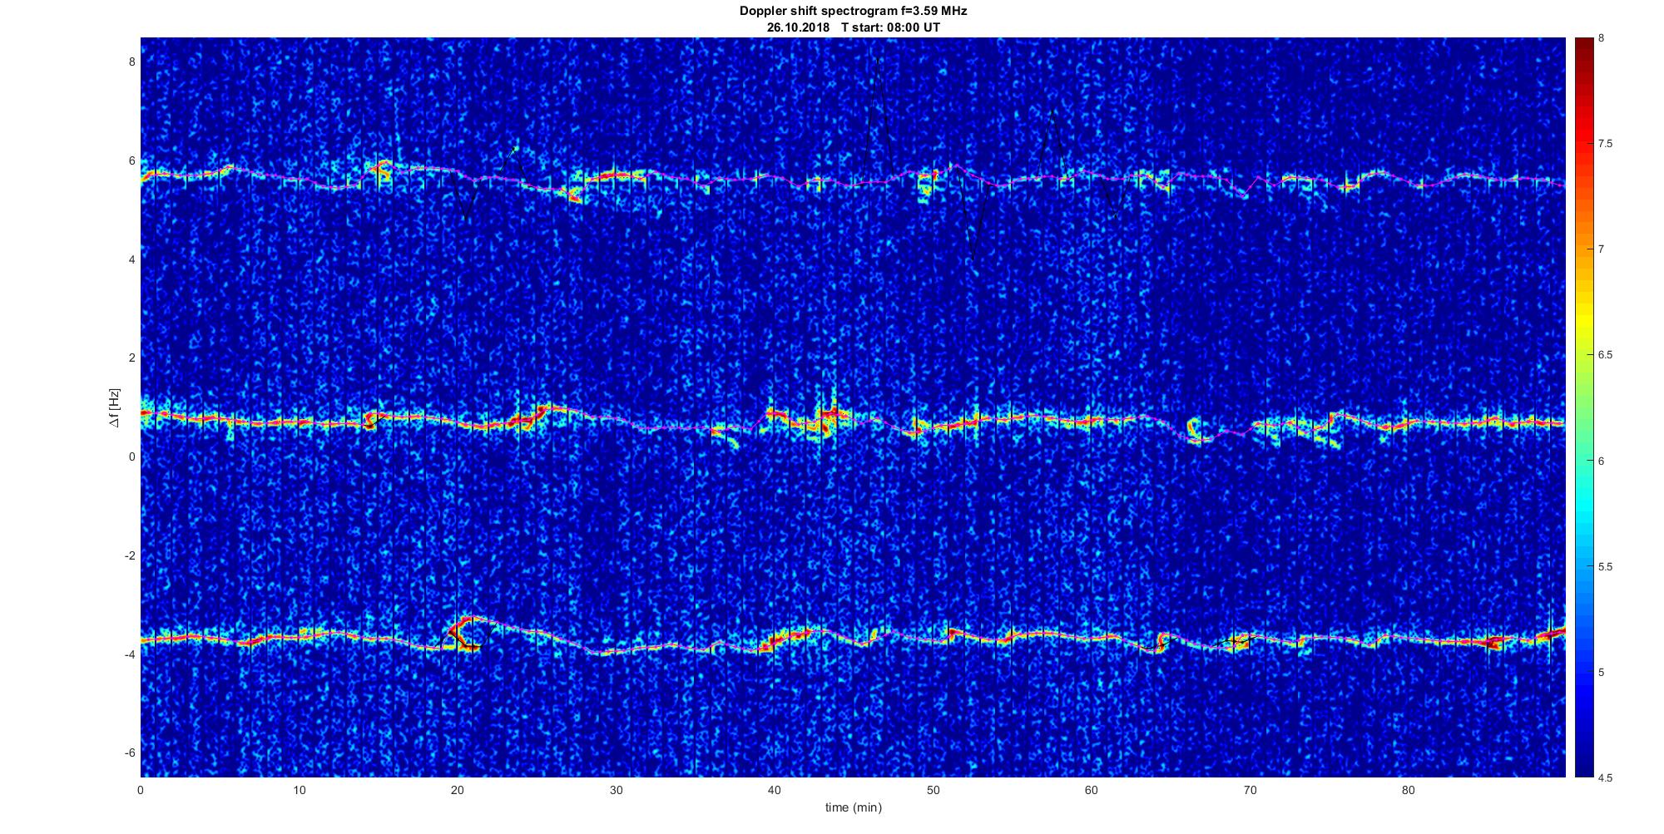Click the x-axis tick label '40'
The image size is (1664, 834).
[775, 790]
